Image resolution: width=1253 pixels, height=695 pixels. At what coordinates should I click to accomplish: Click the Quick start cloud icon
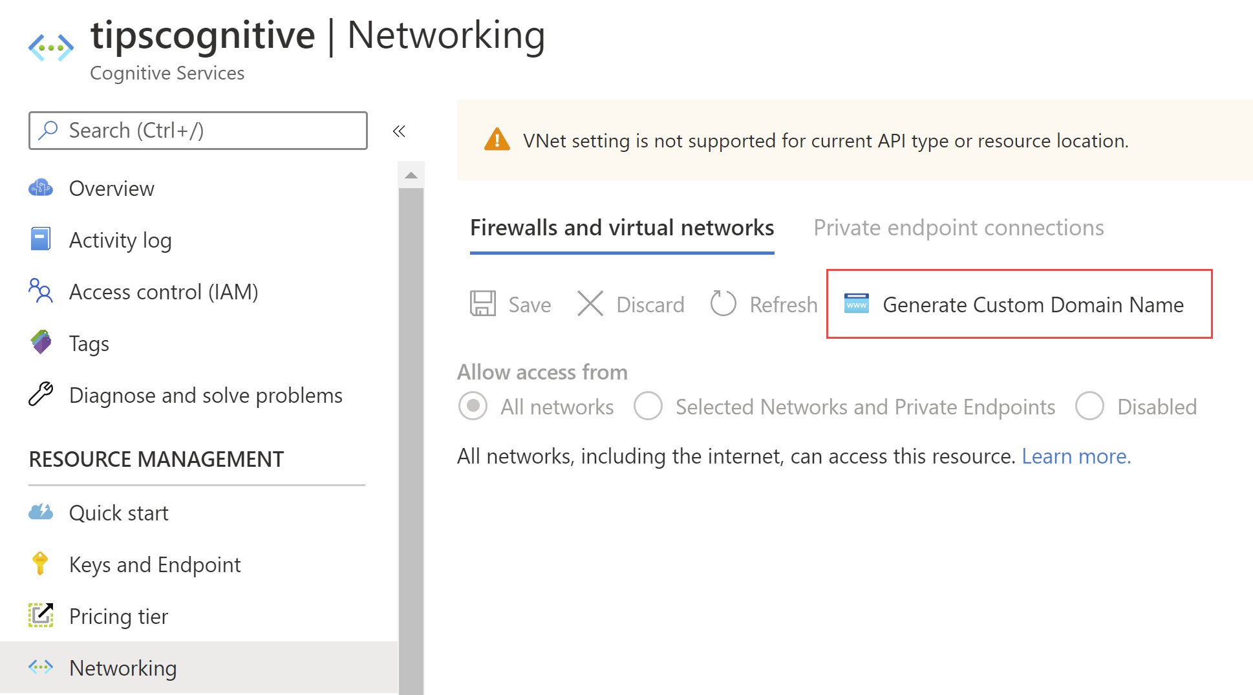click(41, 512)
